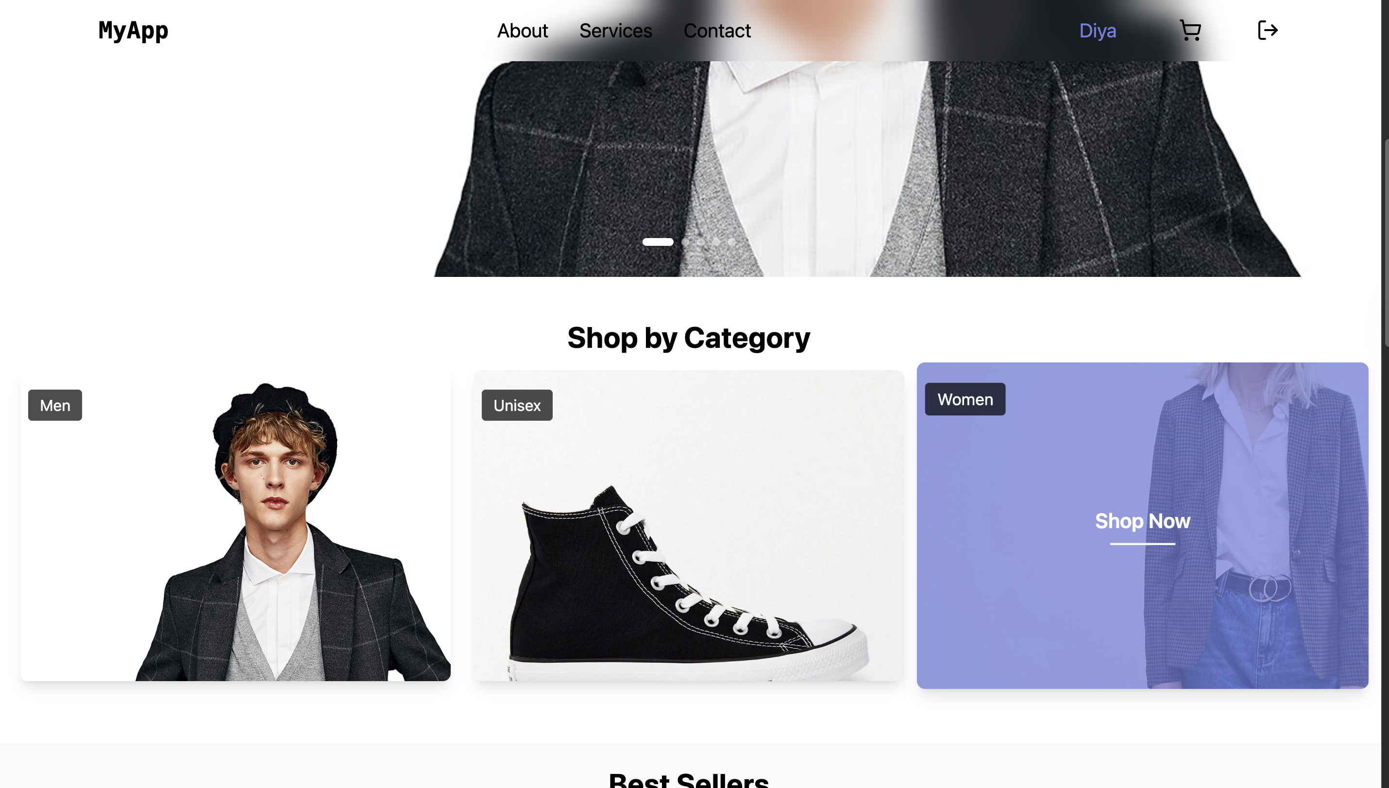Viewport: 1389px width, 788px height.
Task: Open the Contact page link
Action: click(x=717, y=31)
